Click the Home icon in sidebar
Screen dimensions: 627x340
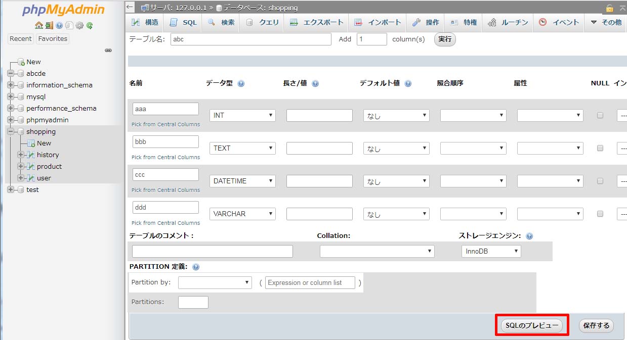(38, 25)
